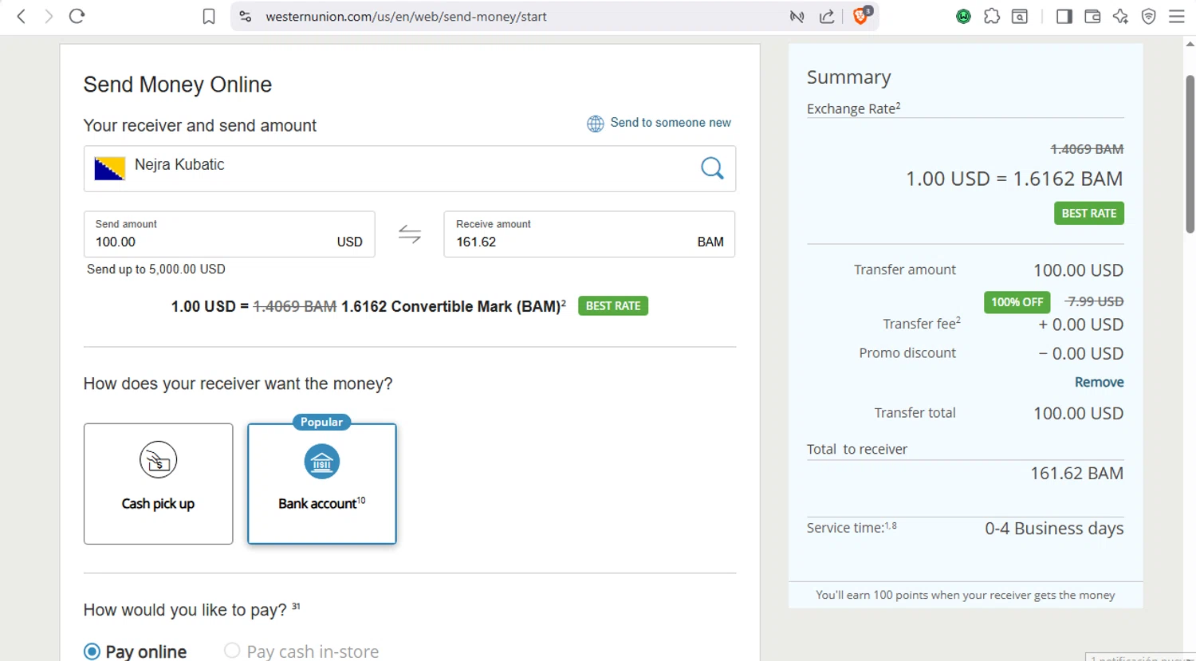Bookmark this page
The image size is (1196, 661).
[x=209, y=16]
